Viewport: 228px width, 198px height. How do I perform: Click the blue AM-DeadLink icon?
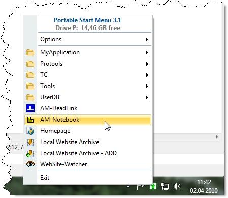click(x=30, y=108)
